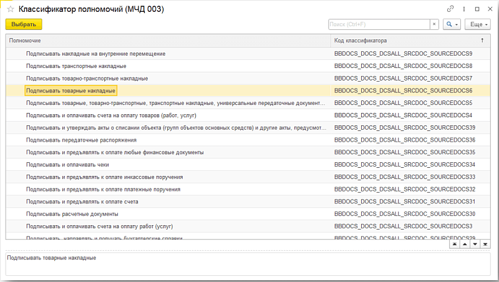Click code cell ending SOURCEDOCS32
This screenshot has height=282, width=499.
[410, 190]
